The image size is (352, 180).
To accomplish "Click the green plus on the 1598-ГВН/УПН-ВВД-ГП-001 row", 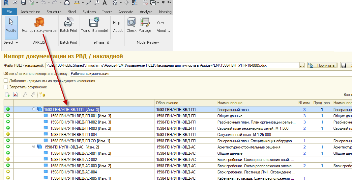I will (x=8, y=116).
